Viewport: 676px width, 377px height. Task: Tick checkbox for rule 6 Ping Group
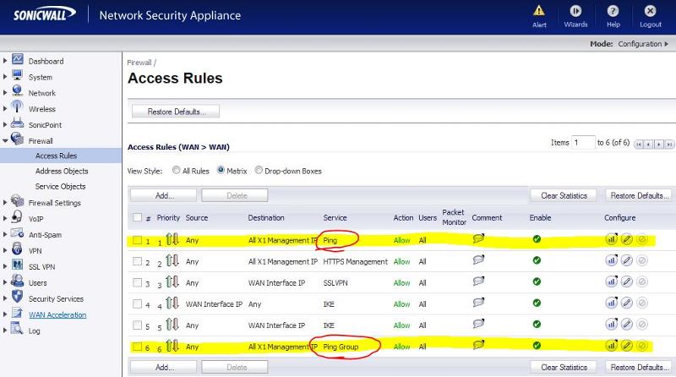point(137,347)
